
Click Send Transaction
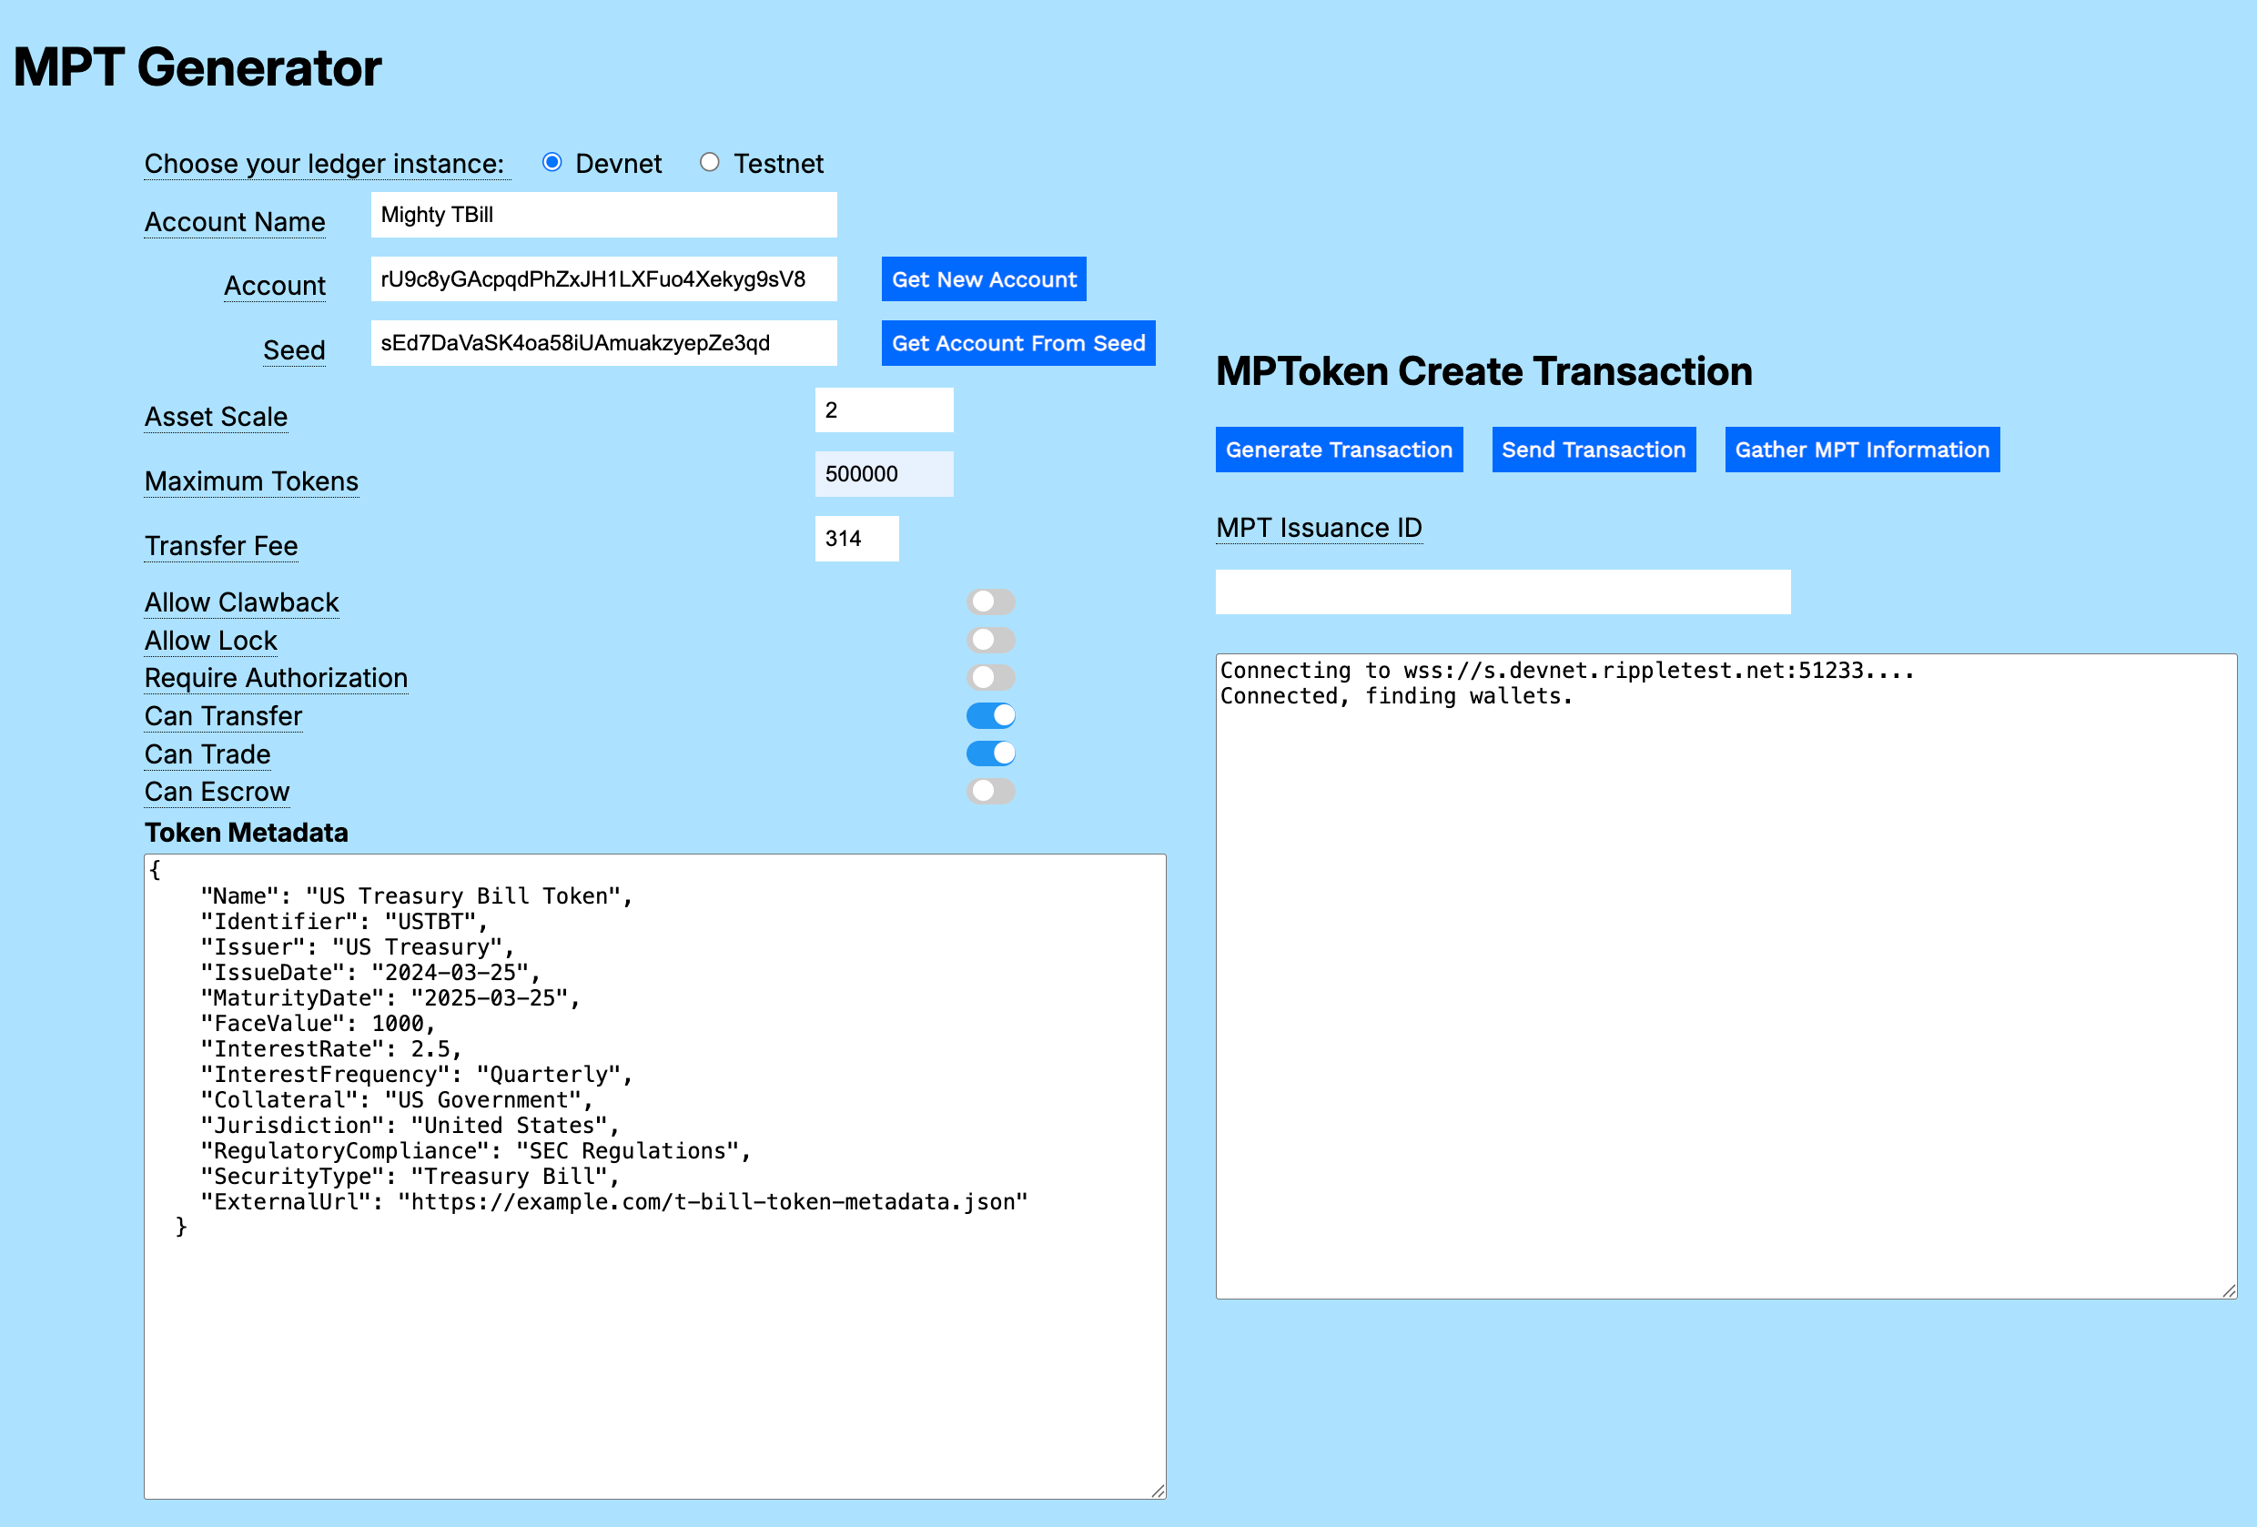point(1593,449)
